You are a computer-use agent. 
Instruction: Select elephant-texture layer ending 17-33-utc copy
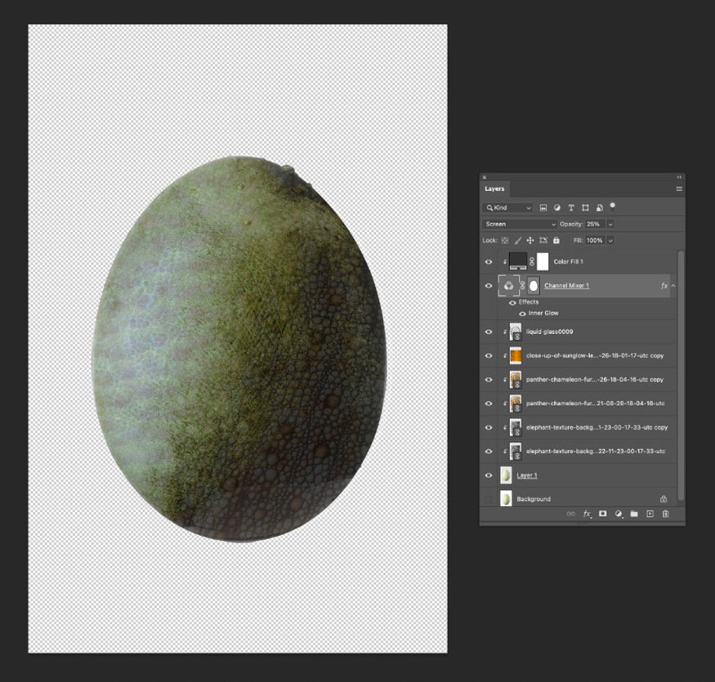point(597,427)
